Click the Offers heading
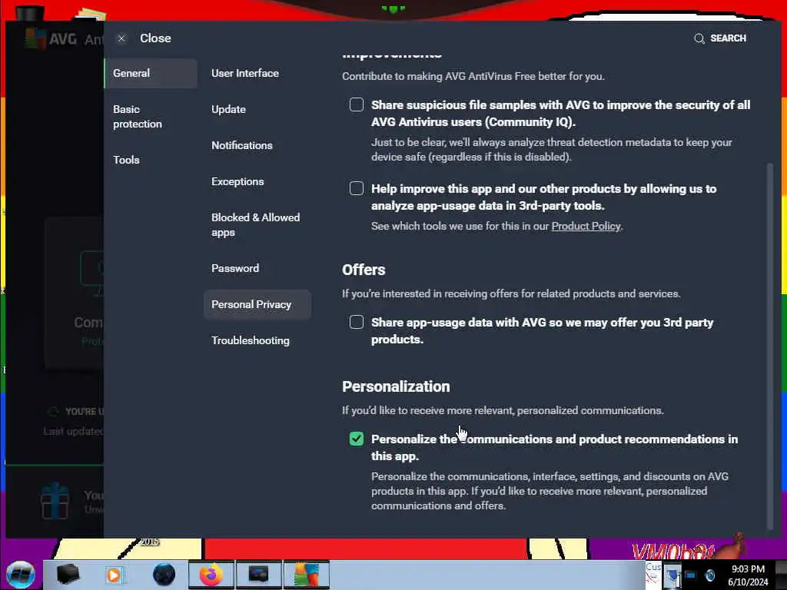 (364, 270)
